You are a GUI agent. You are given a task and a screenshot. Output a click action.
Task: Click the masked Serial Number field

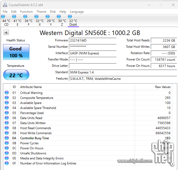[93, 47]
